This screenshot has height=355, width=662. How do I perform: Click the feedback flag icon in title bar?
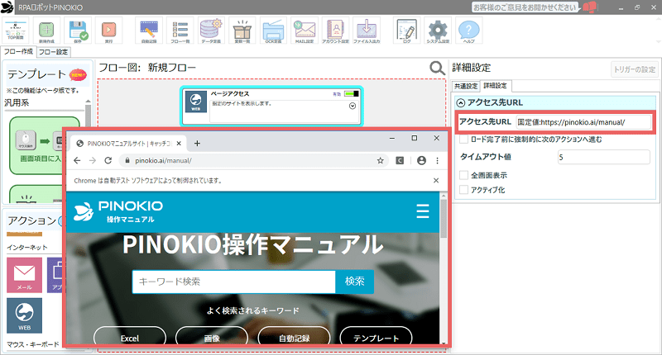tap(589, 7)
